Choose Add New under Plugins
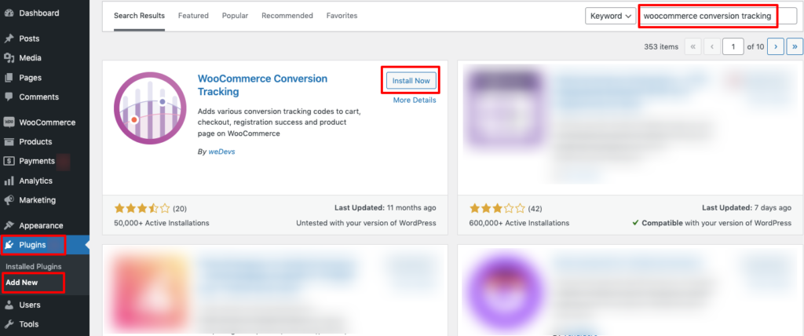Image resolution: width=804 pixels, height=336 pixels. click(x=21, y=282)
